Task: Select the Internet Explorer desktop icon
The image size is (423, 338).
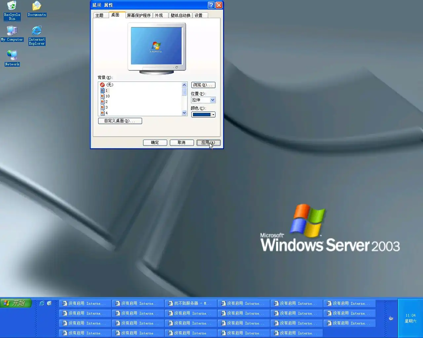Action: click(x=37, y=35)
